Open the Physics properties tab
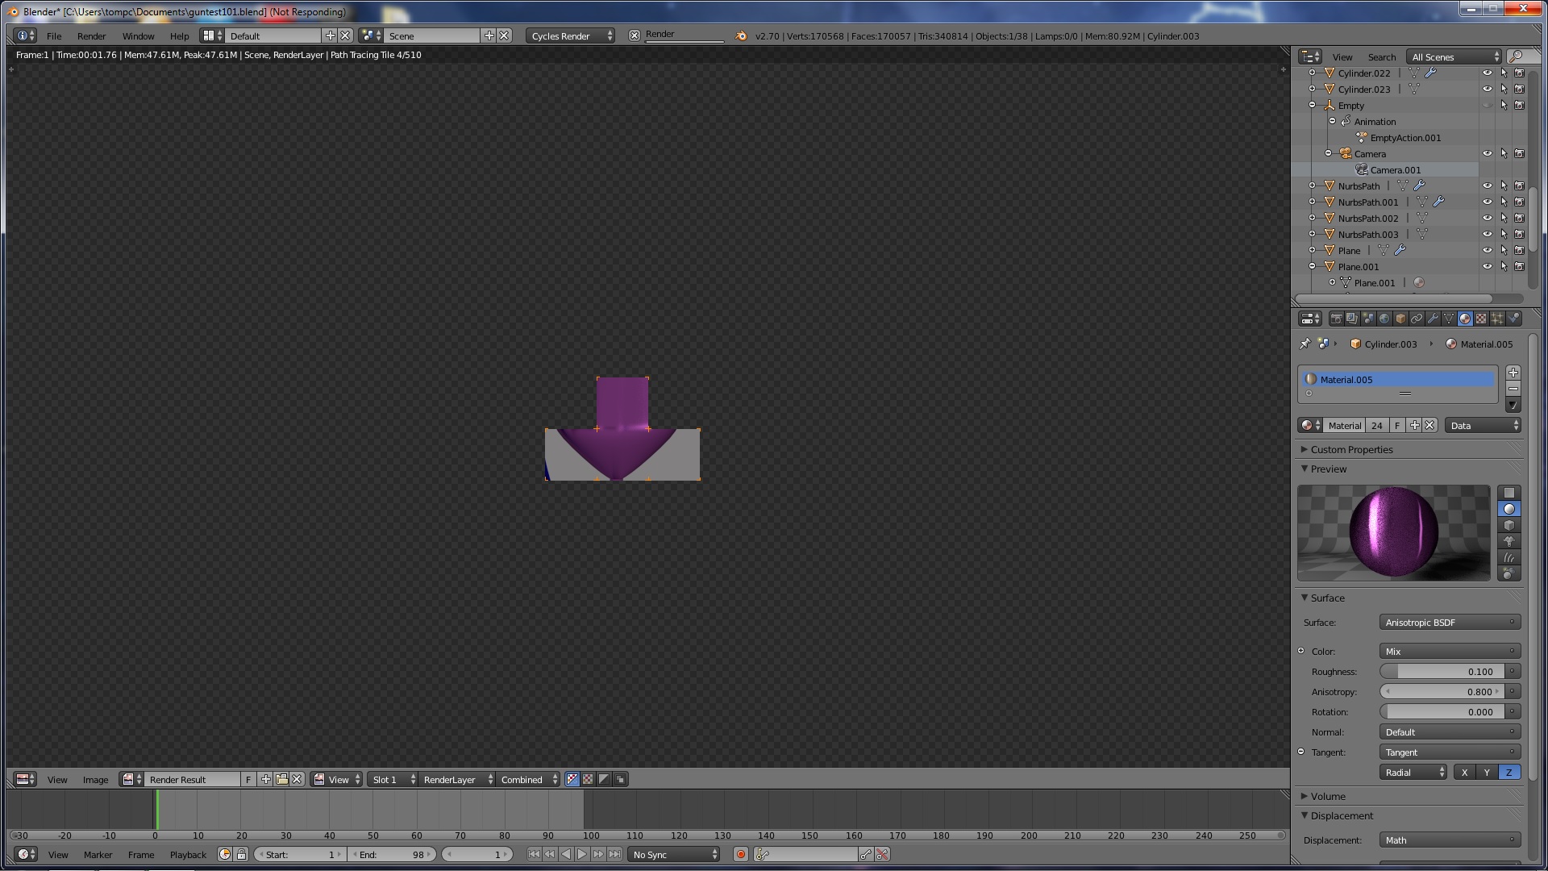The width and height of the screenshot is (1548, 871). click(x=1513, y=319)
